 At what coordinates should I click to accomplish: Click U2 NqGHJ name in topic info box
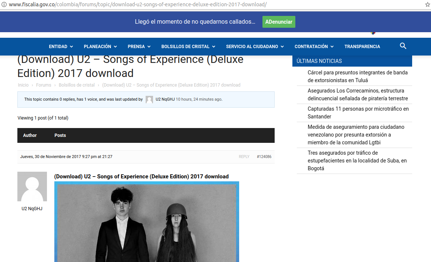tap(165, 99)
